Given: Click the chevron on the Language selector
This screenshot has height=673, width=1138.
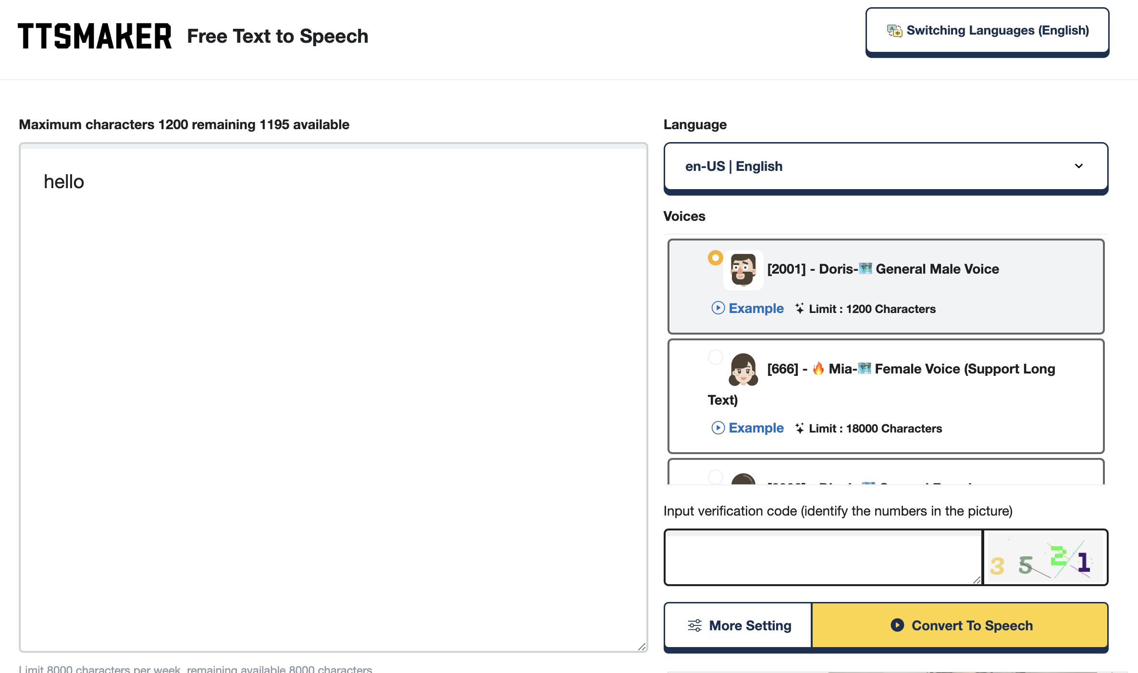Looking at the screenshot, I should [1079, 166].
